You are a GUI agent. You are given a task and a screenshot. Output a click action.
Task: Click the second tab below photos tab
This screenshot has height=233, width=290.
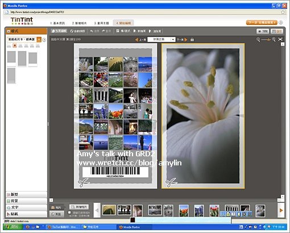tap(57, 214)
